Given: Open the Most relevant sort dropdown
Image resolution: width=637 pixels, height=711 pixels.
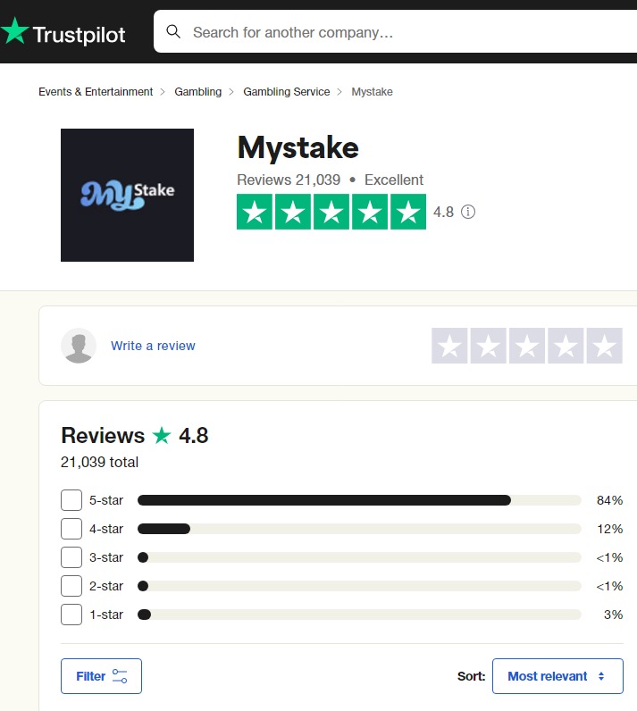Looking at the screenshot, I should pos(557,676).
